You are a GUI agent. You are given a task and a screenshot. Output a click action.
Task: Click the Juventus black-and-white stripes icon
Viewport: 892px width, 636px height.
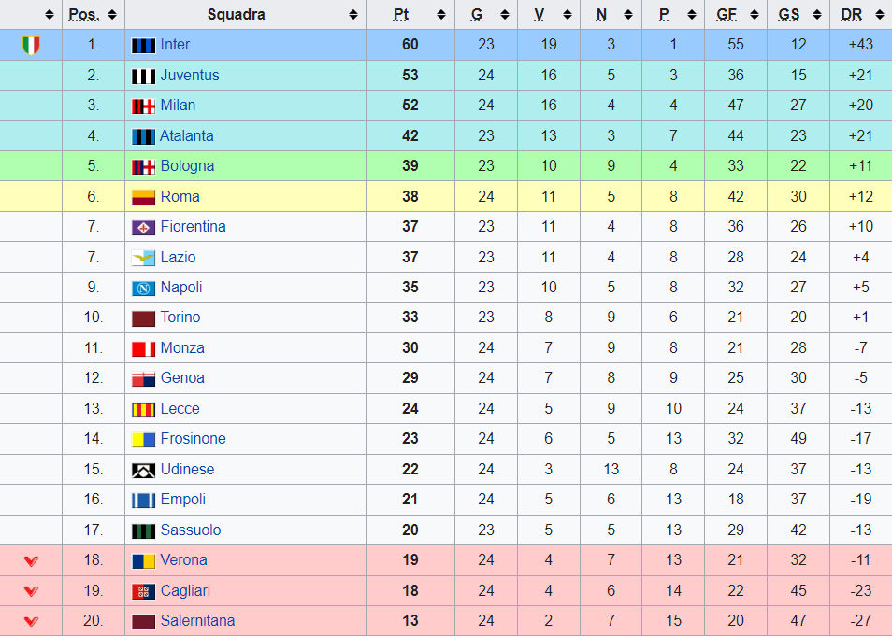click(143, 77)
